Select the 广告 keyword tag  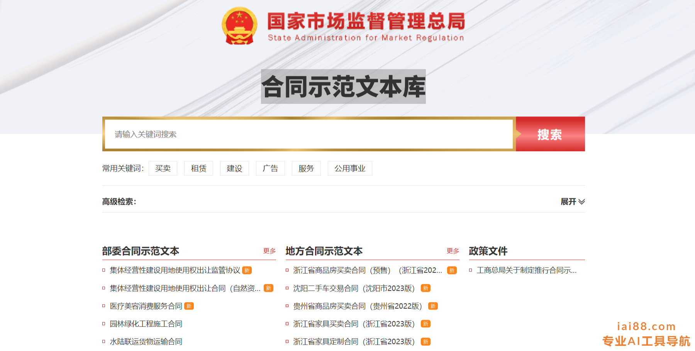(x=270, y=169)
